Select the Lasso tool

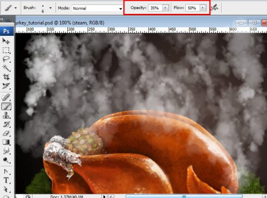(x=6, y=59)
